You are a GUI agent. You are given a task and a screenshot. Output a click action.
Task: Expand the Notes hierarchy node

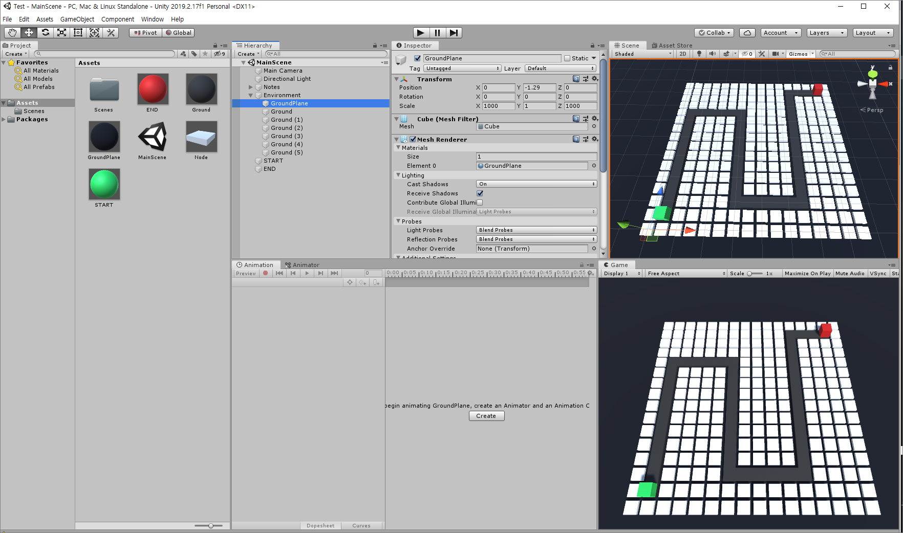[251, 87]
